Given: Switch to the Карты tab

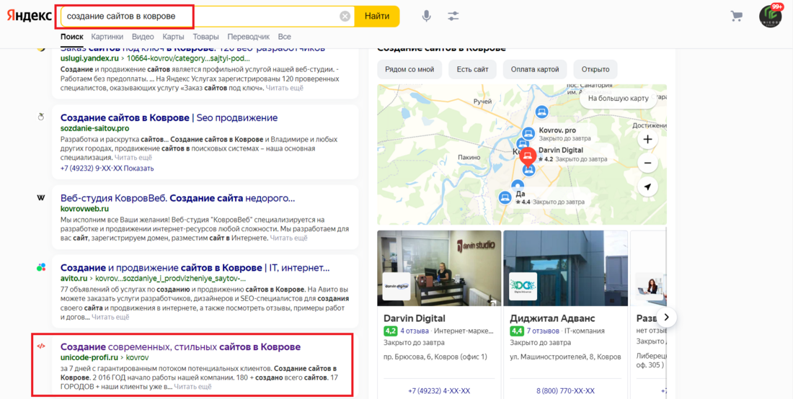Looking at the screenshot, I should (x=174, y=37).
